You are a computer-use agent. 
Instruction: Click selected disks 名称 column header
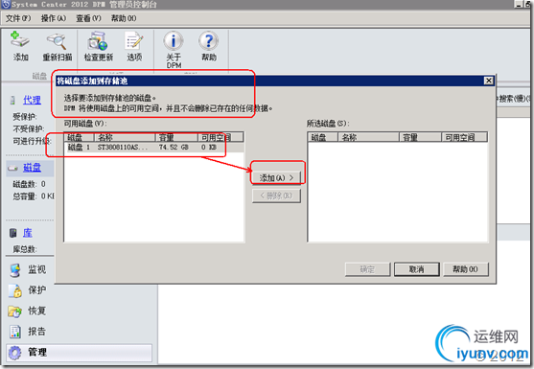pos(368,137)
